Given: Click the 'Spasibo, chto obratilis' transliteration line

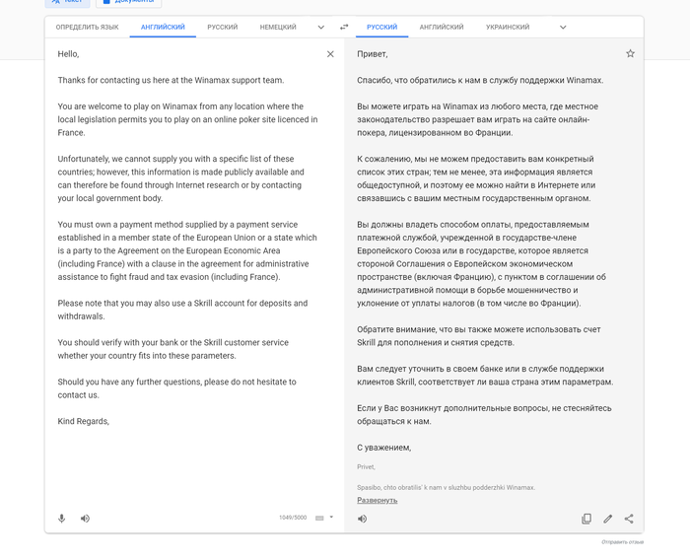Looking at the screenshot, I should (446, 487).
